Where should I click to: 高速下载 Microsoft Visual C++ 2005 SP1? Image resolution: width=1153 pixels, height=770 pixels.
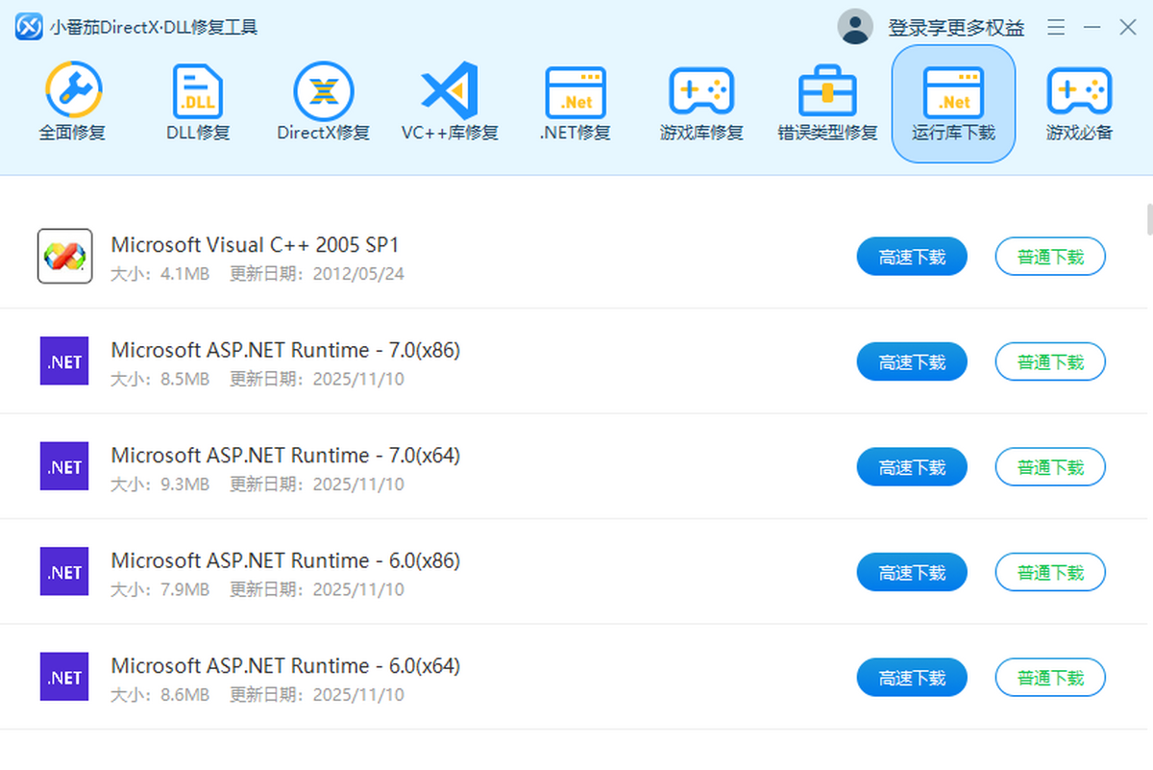(x=912, y=257)
